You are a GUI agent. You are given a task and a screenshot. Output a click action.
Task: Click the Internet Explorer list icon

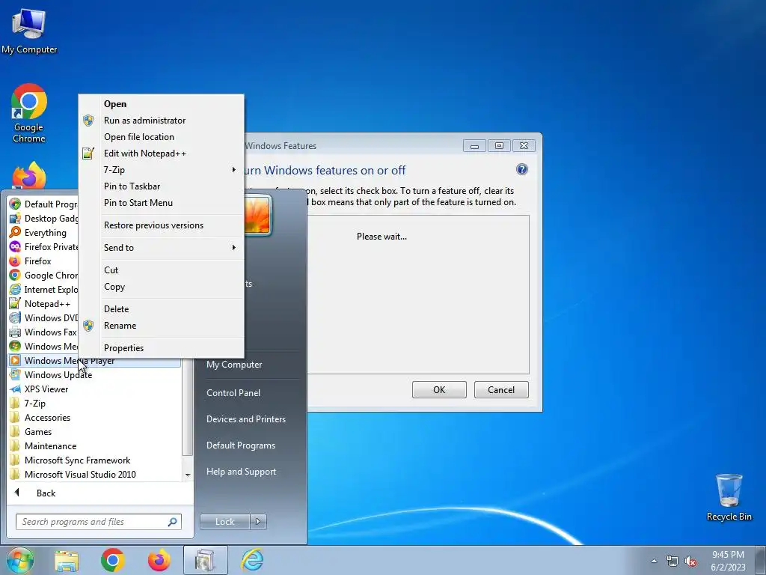15,290
